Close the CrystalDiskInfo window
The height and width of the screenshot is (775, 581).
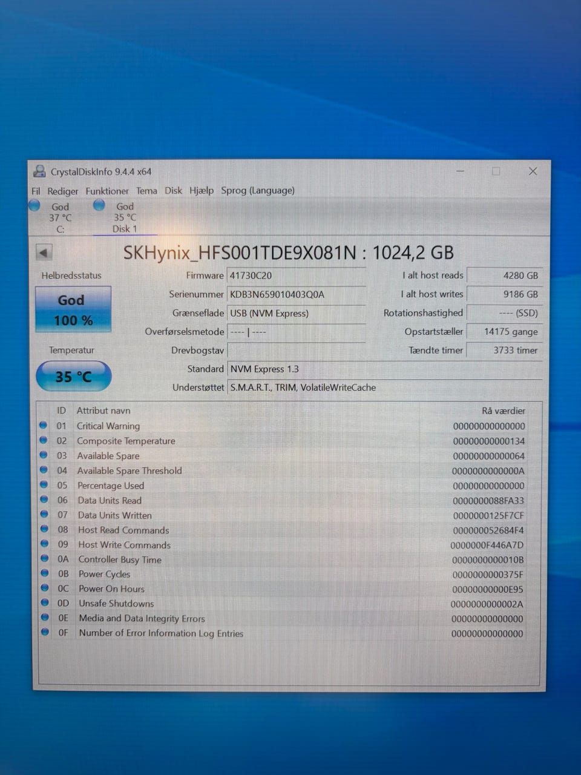533,171
